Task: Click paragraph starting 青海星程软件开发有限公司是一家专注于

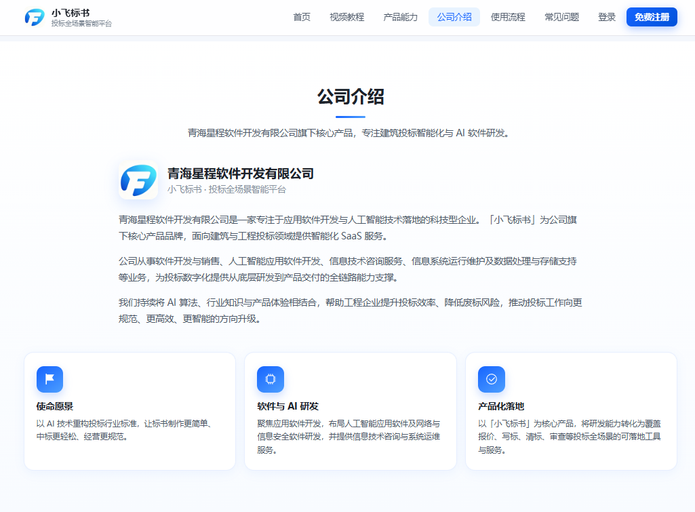Action: click(x=347, y=228)
